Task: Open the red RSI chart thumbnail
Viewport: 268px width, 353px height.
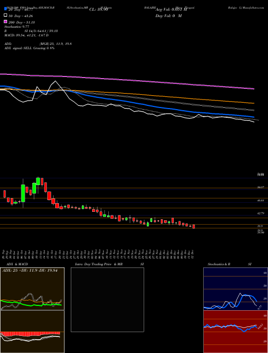Action: 235,332
